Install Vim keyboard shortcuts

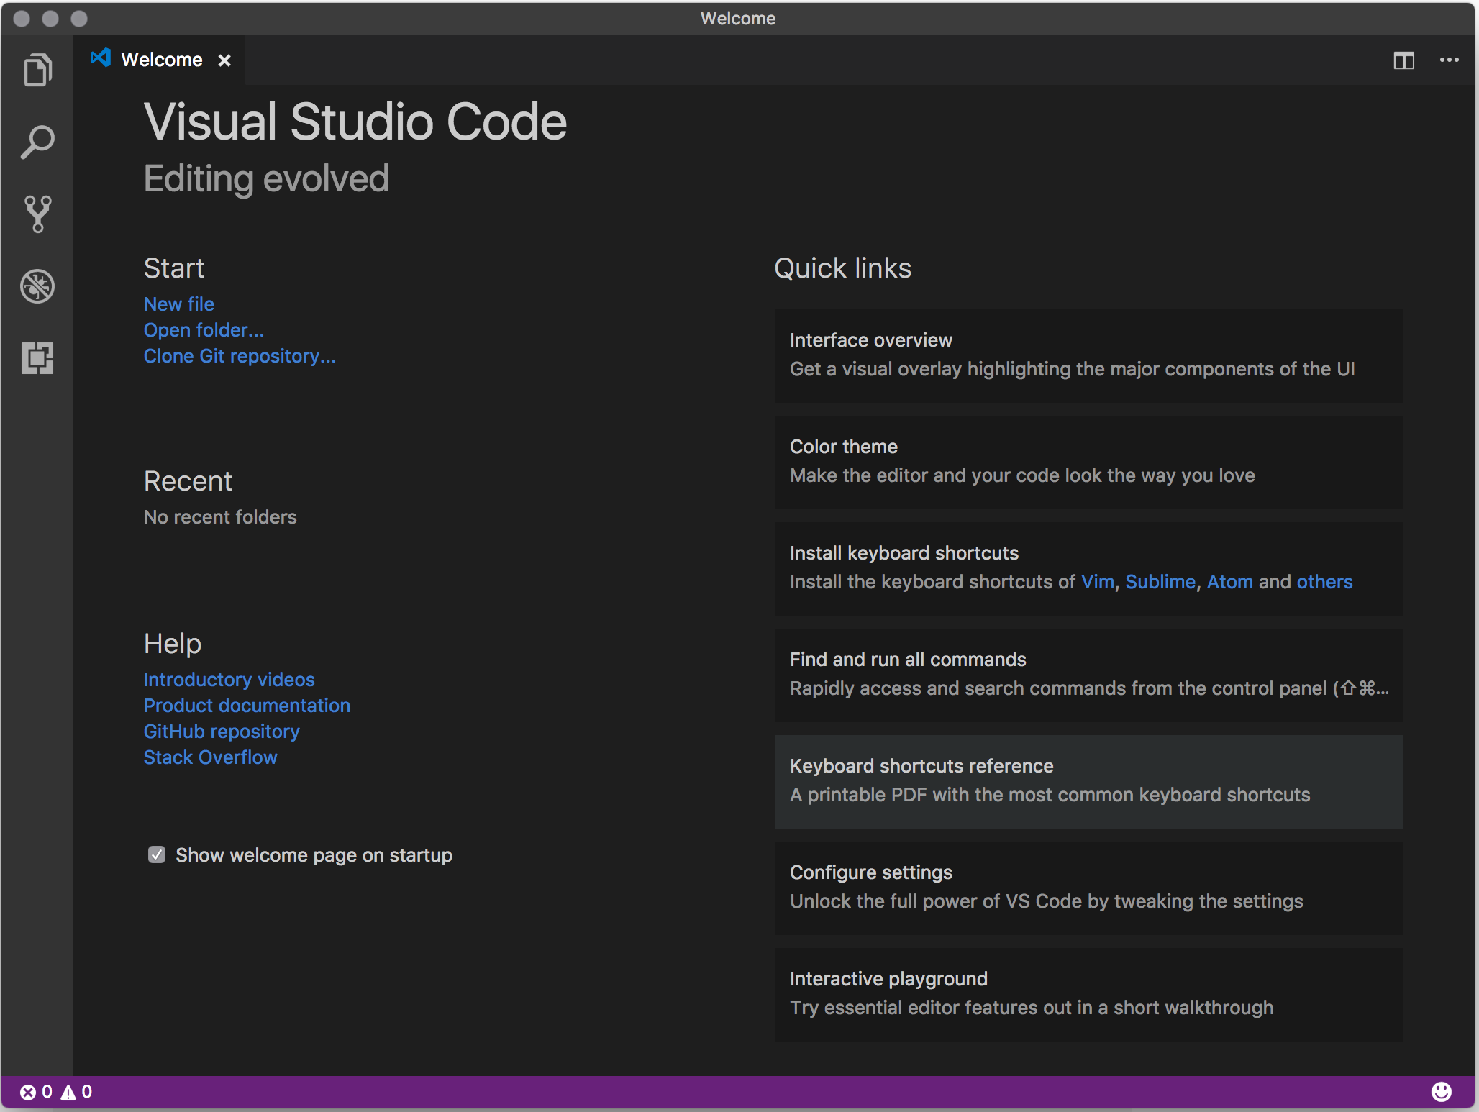[1096, 582]
